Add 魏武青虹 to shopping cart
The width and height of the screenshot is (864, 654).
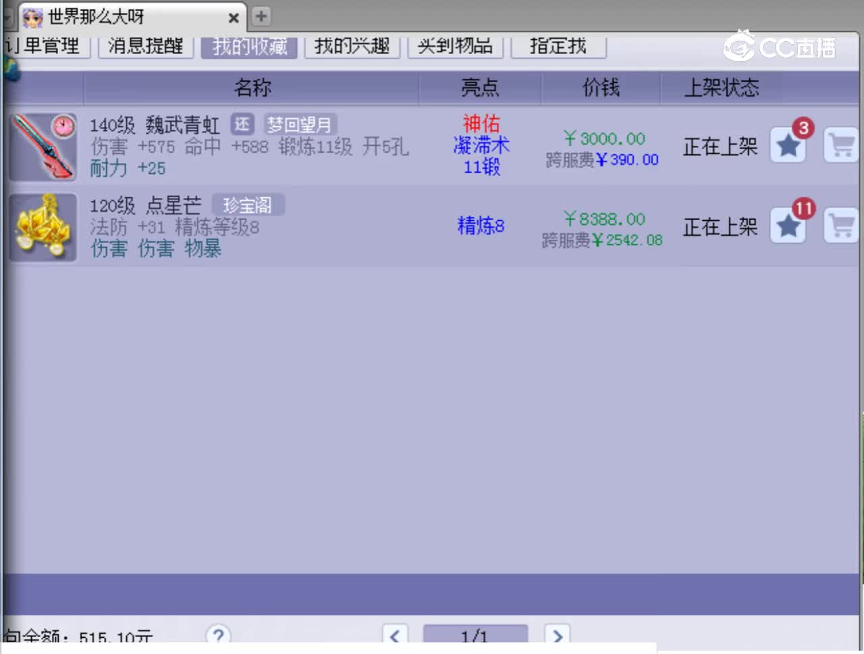point(841,145)
